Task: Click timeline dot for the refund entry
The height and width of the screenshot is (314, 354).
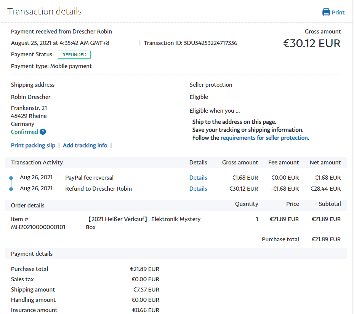Action: [11, 189]
